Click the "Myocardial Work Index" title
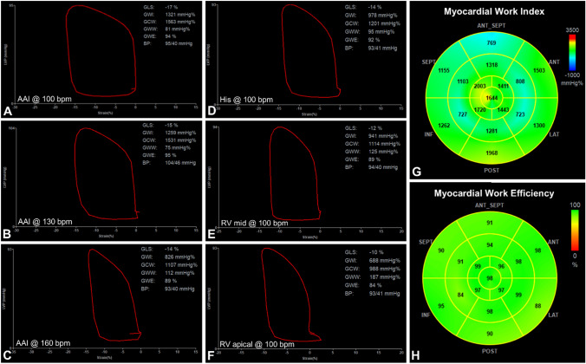Image resolution: width=586 pixels, height=364 pixels. click(494, 11)
